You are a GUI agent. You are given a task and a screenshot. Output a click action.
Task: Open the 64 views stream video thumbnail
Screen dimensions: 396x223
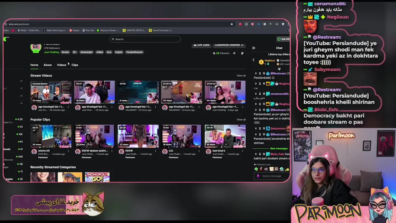coord(225,92)
